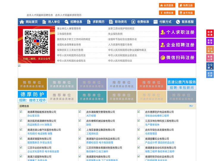Click the 吉速公鹿汽车服务 banner

(x=182, y=84)
